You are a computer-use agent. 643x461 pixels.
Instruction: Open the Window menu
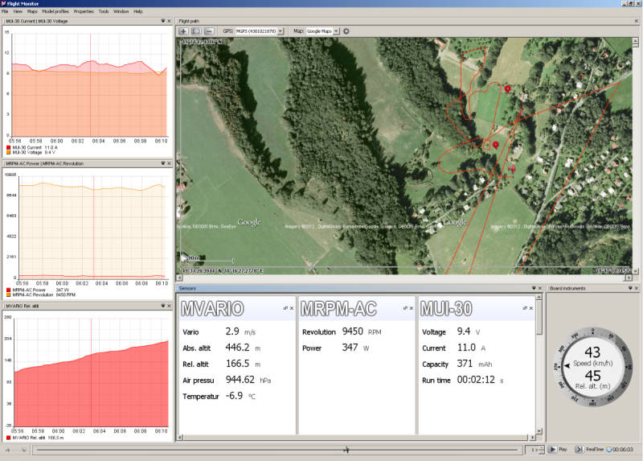(121, 11)
